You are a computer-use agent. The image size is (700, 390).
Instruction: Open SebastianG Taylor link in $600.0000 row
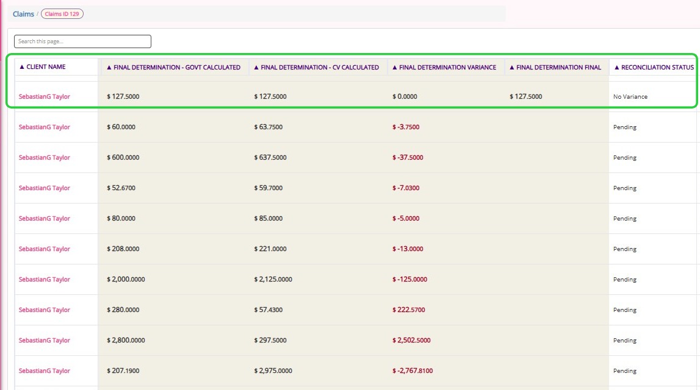click(x=44, y=157)
